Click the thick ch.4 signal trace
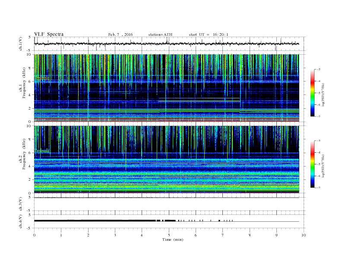Screen dimensions: 342x264 tap(104, 221)
